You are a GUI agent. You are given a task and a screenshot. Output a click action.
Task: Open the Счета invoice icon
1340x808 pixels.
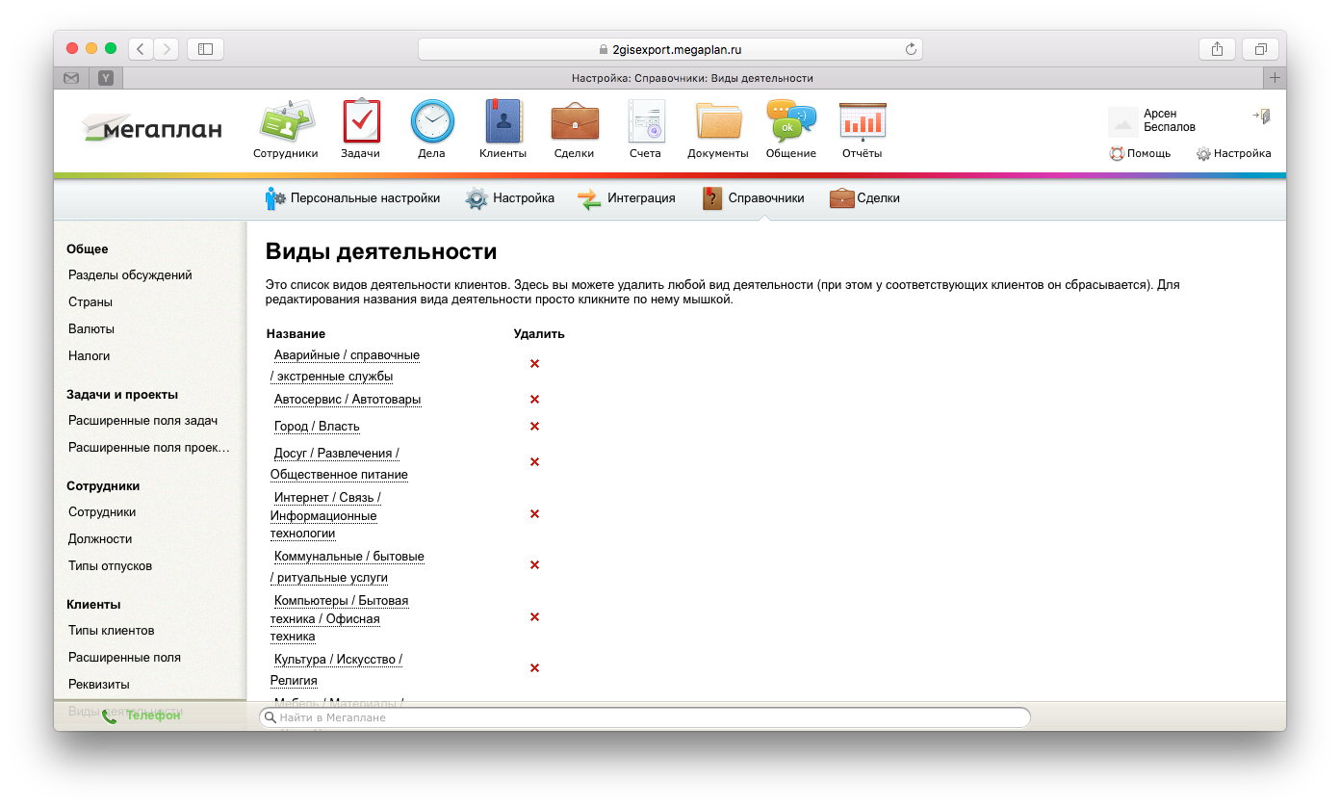[x=646, y=122]
